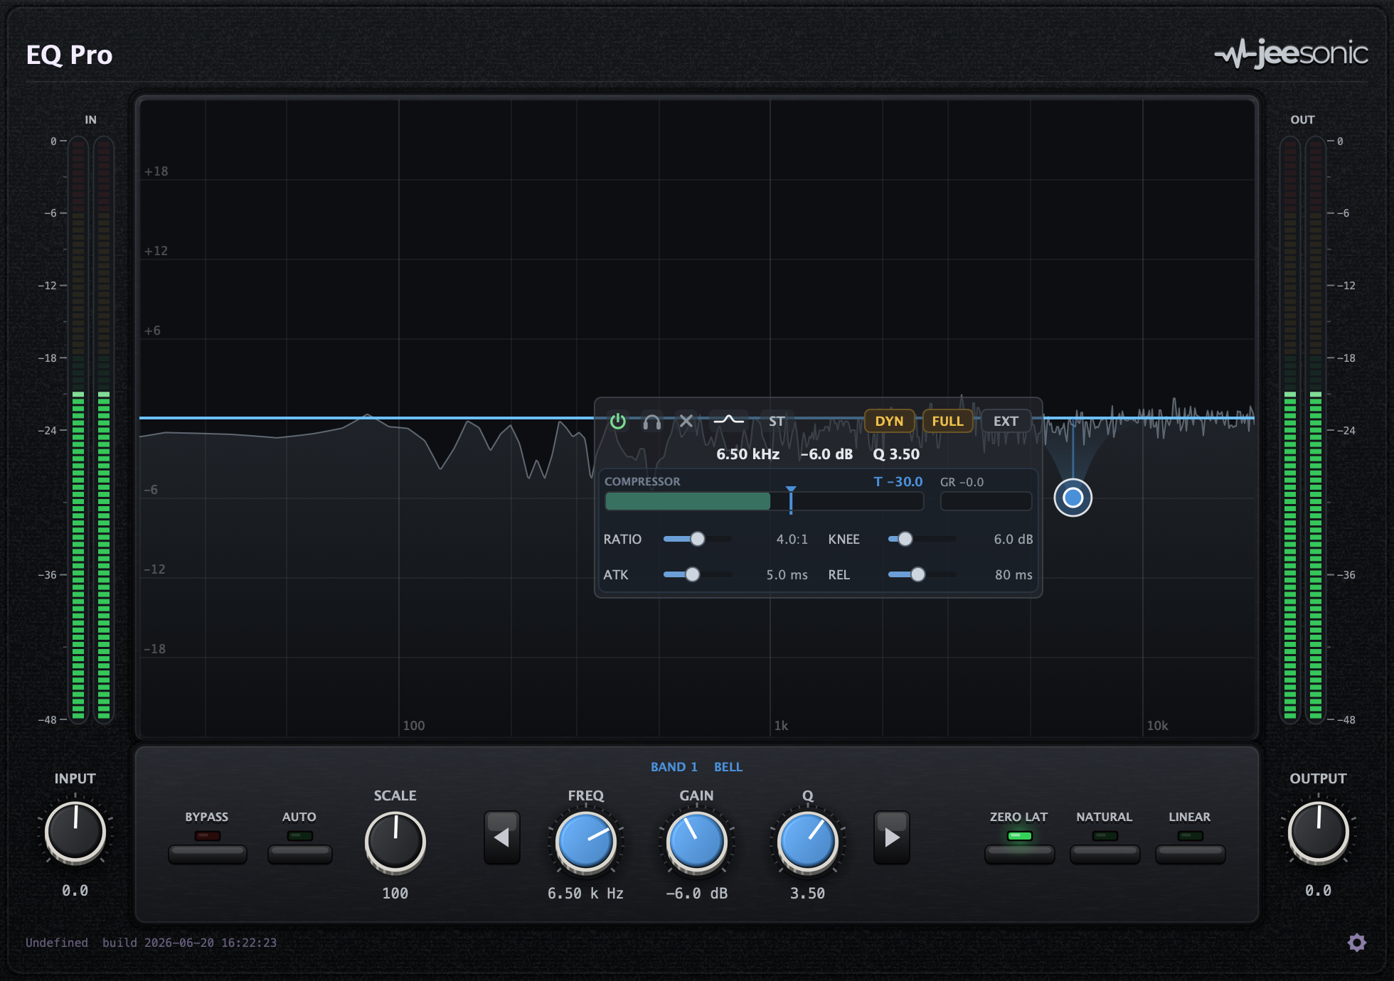Viewport: 1394px width, 981px height.
Task: Click the output value 0.0
Action: tap(1318, 891)
